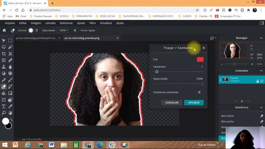
Task: Click the foreground white color circle
Action: click(5, 121)
